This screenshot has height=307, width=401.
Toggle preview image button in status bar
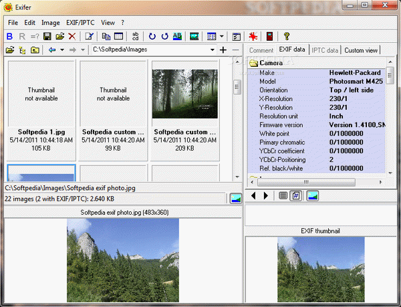(x=235, y=199)
